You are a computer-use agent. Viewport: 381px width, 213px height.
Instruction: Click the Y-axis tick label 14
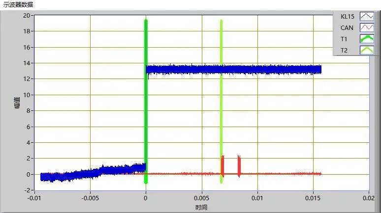[27, 63]
